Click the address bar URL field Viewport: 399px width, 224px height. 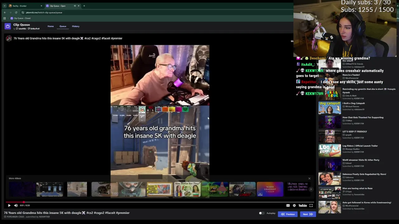tap(156, 12)
